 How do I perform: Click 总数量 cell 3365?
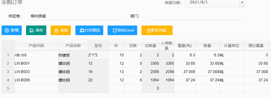click(151, 63)
